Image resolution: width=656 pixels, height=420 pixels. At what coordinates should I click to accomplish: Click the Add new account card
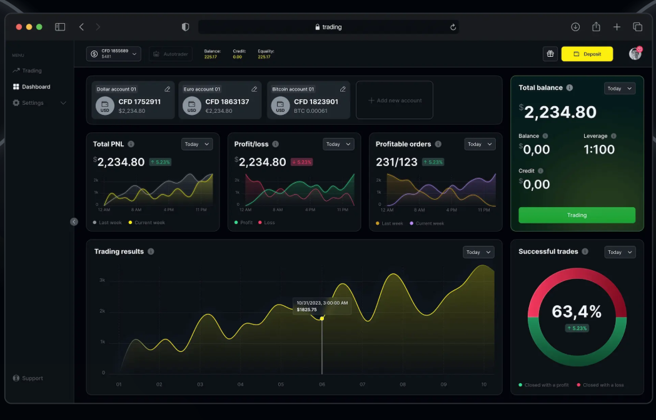tap(395, 100)
